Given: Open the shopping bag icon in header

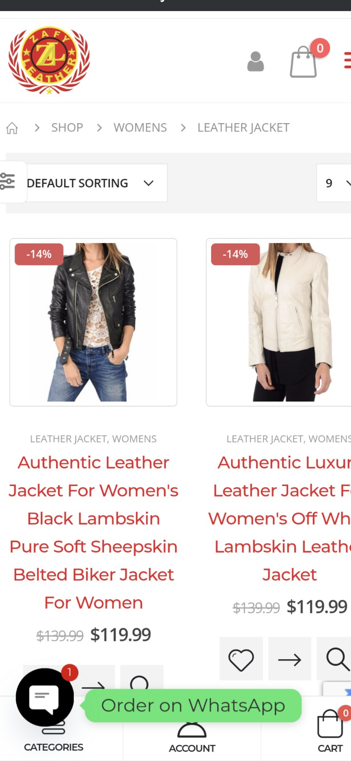Looking at the screenshot, I should tap(303, 61).
